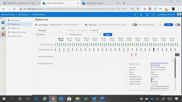The image size is (182, 102).
Task: Open Windows search on taskbar
Action: (12, 99)
